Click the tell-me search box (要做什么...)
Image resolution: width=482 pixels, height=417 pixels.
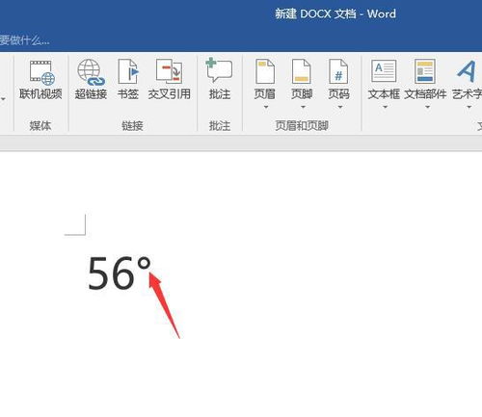pos(25,40)
